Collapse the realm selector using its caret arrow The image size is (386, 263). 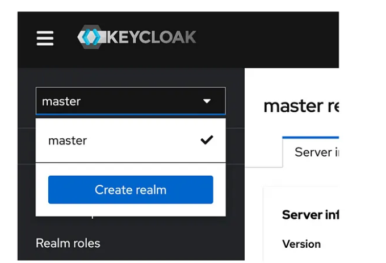click(x=207, y=101)
